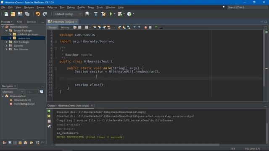Click the Open Project toolbar icon
Image resolution: width=269 pixels, height=151 pixels.
(x=20, y=14)
